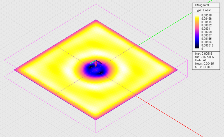
Task: Click the 0.00466 scale value
Action: pos(206,19)
